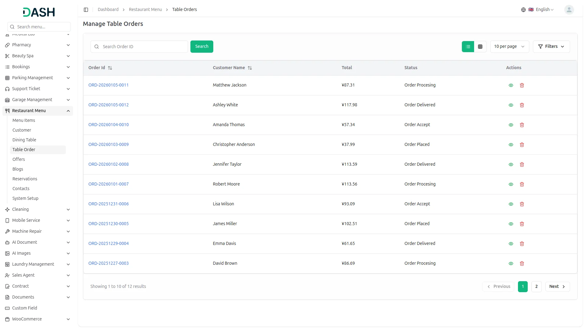
Task: Switch to grid view
Action: coord(480,47)
